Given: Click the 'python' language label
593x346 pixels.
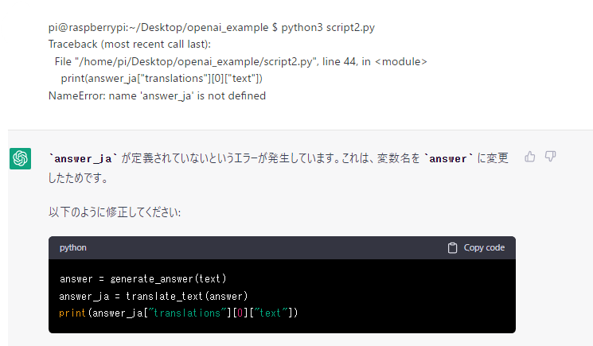Looking at the screenshot, I should point(73,248).
